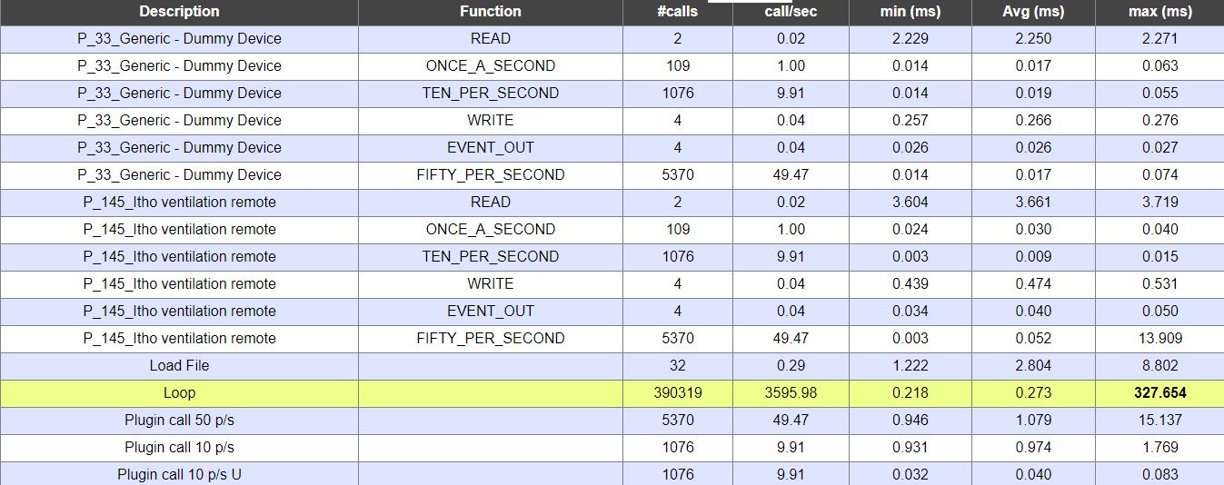Click the P_145 Itho ONCE_A_SECOND cell
This screenshot has height=485, width=1224.
491,230
